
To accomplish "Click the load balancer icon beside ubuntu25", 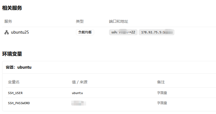I will 7,32.
